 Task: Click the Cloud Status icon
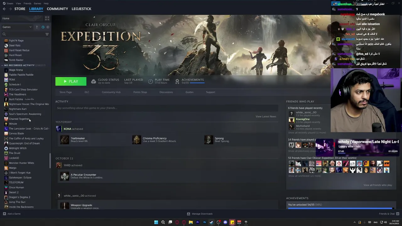[93, 81]
